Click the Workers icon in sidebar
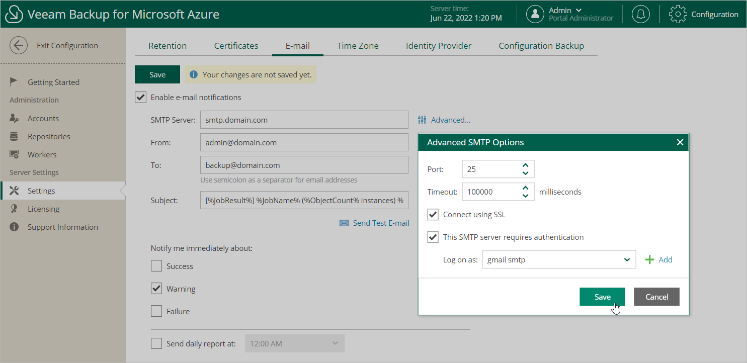The image size is (747, 363). point(14,154)
